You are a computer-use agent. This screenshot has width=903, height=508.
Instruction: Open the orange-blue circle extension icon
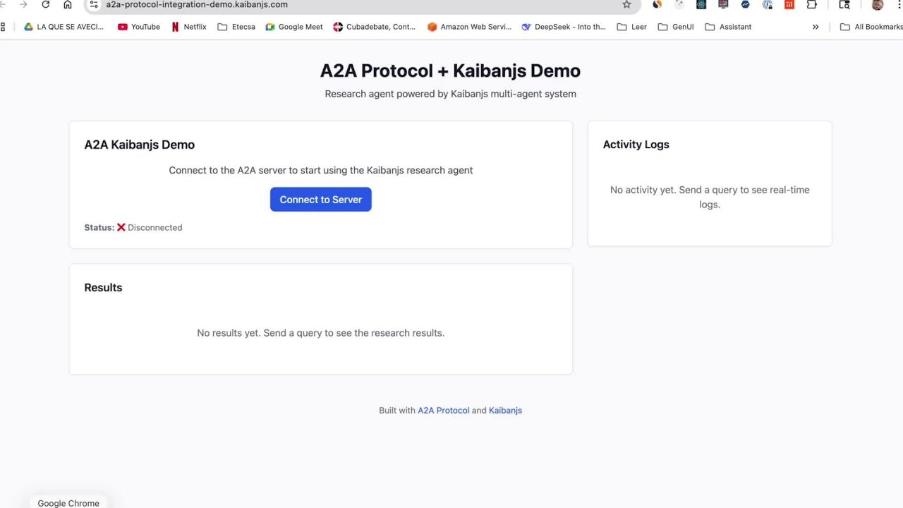657,4
